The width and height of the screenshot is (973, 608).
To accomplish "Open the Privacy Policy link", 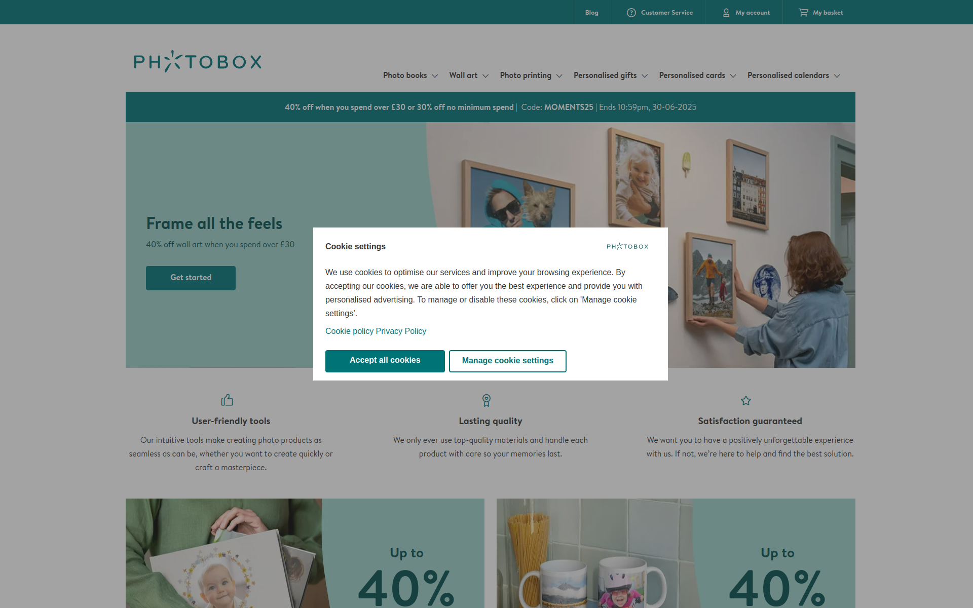I will pos(401,331).
